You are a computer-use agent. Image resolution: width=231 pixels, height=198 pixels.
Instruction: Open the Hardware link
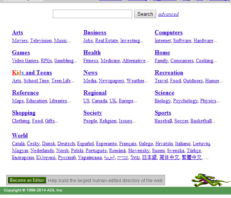(x=204, y=41)
